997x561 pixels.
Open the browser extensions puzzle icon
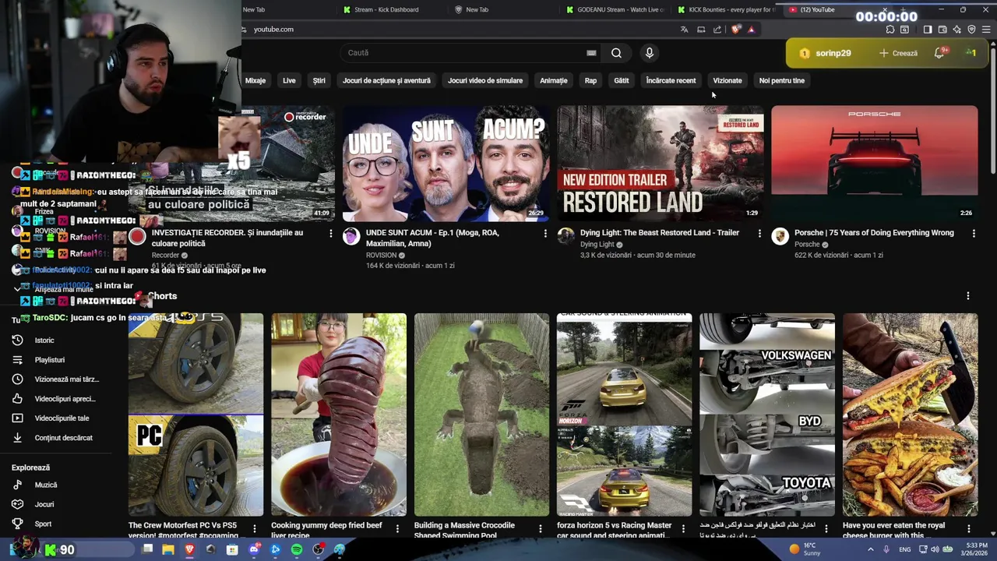(x=890, y=30)
